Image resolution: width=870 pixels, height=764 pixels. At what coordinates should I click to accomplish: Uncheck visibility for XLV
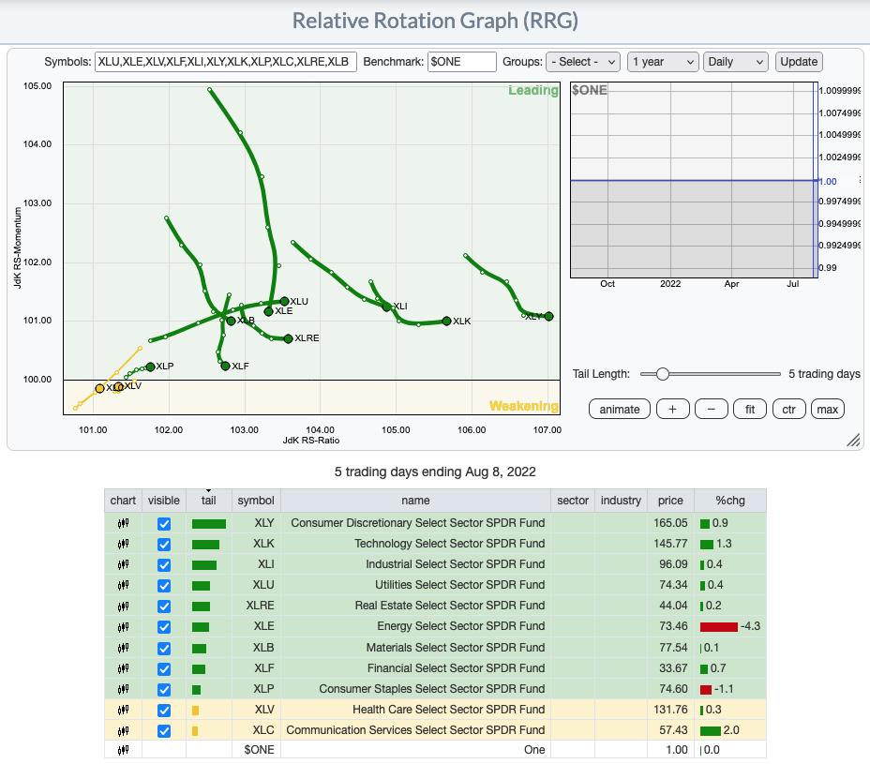tap(164, 710)
